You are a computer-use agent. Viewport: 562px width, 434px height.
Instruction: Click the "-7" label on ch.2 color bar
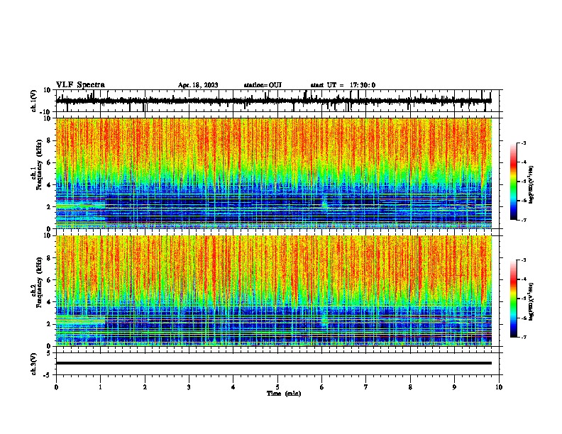tap(524, 338)
